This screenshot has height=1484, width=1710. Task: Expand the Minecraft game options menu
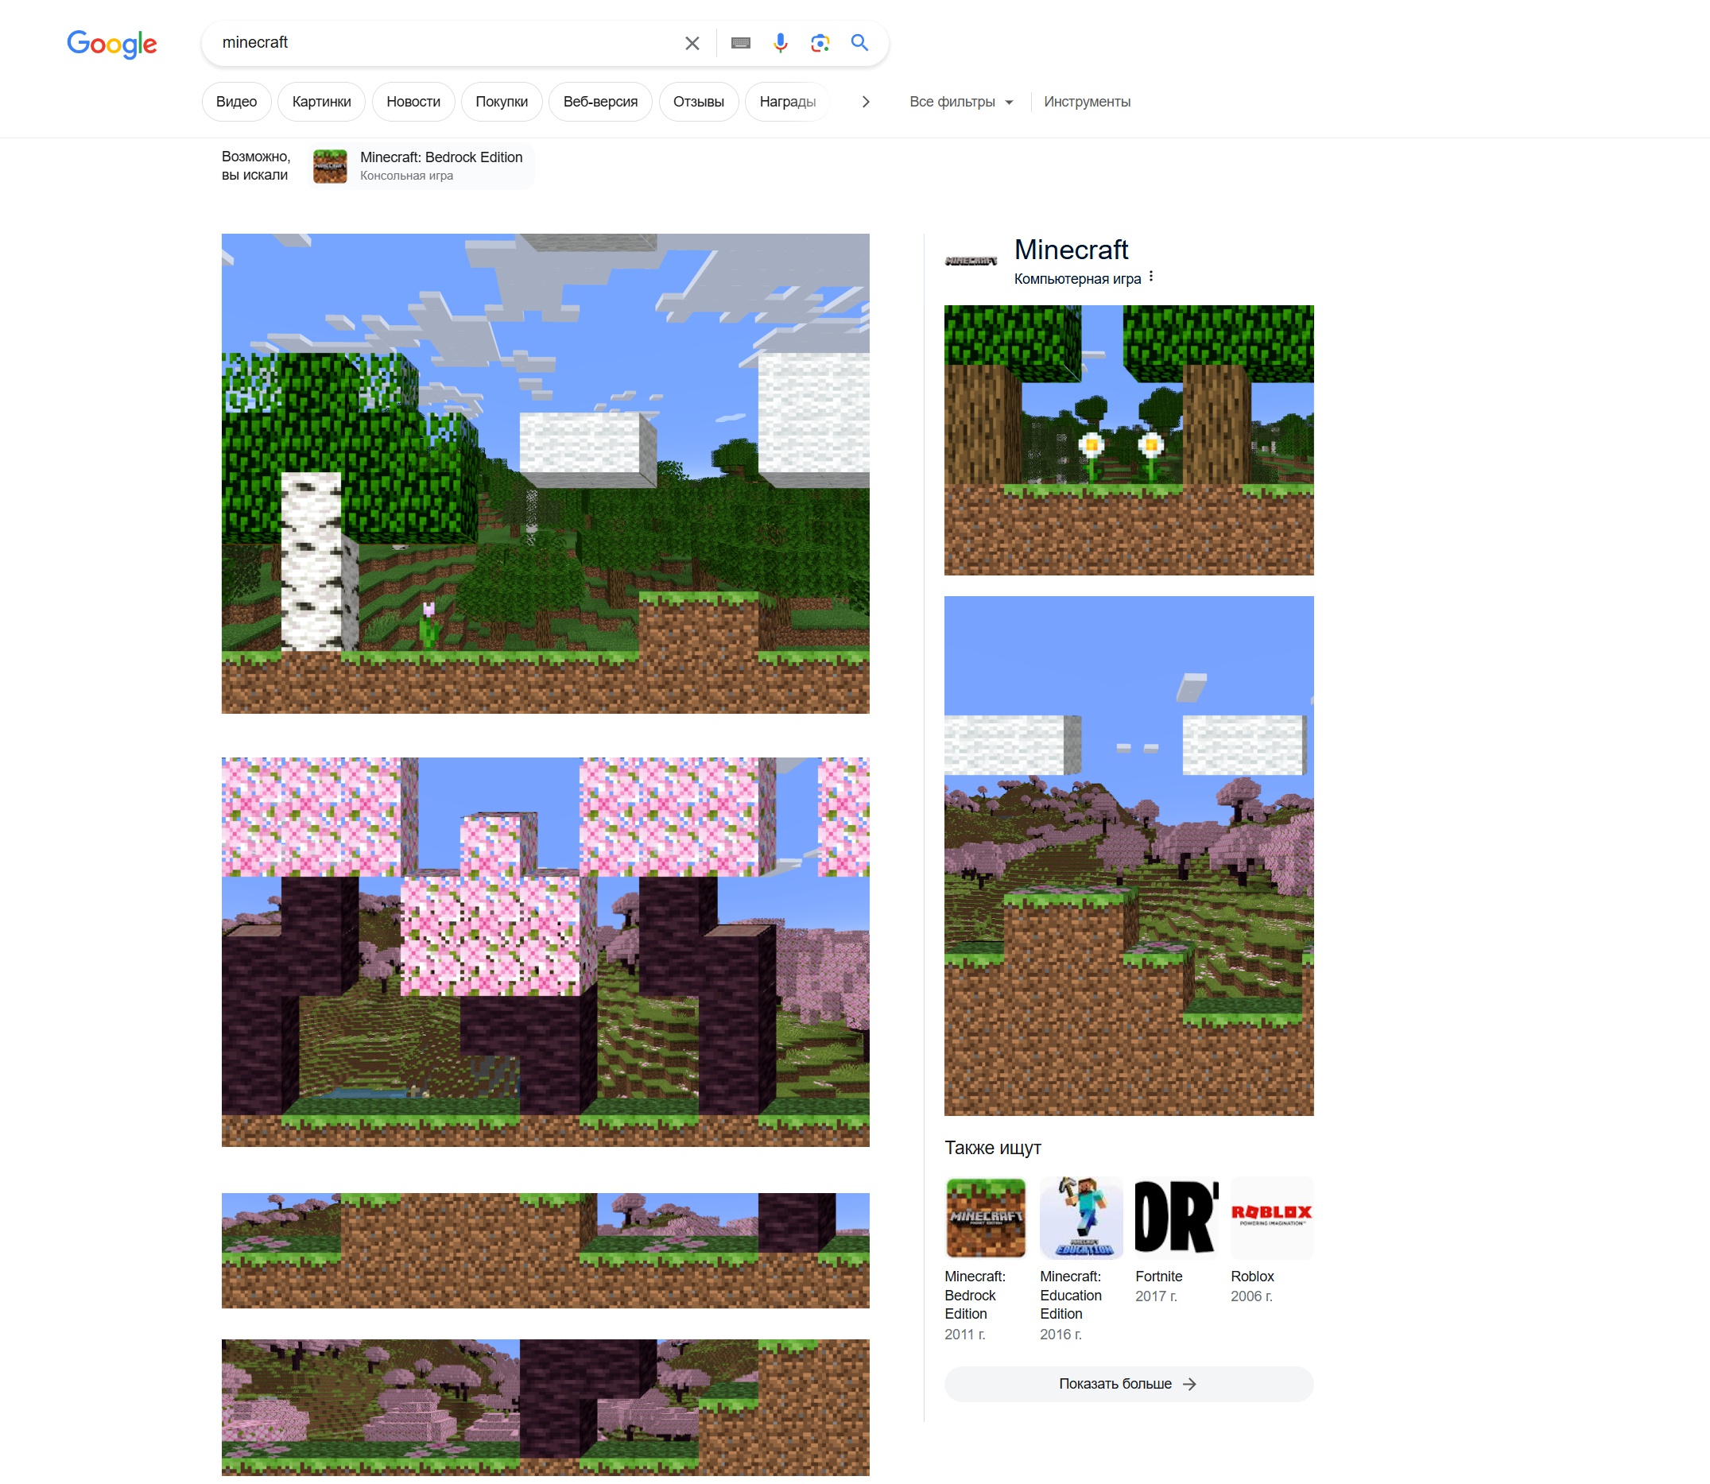pos(1153,279)
